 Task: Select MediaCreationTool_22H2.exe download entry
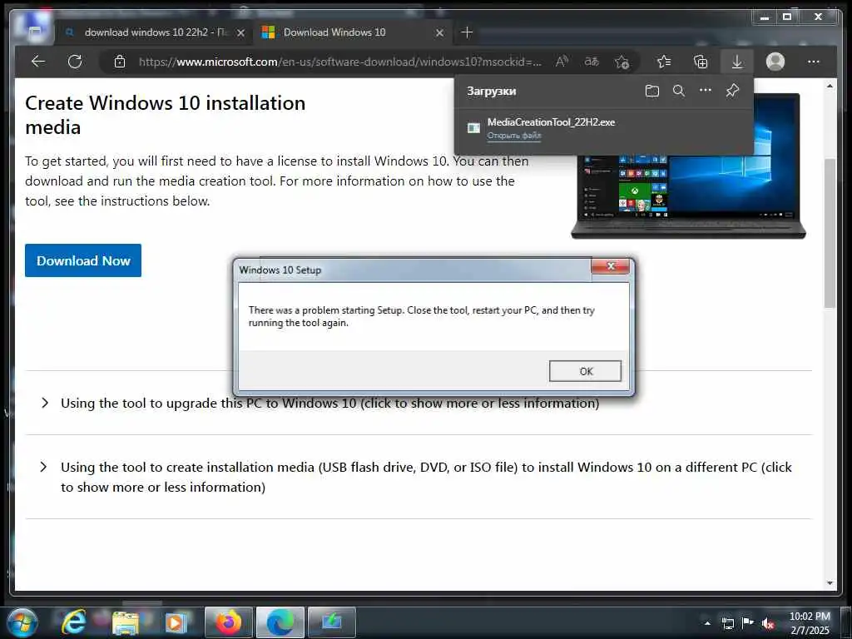coord(604,128)
